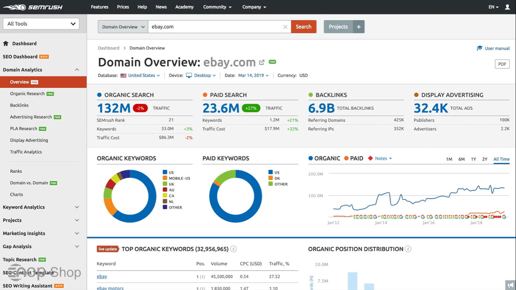Open the User manual graduation cap icon

point(479,48)
